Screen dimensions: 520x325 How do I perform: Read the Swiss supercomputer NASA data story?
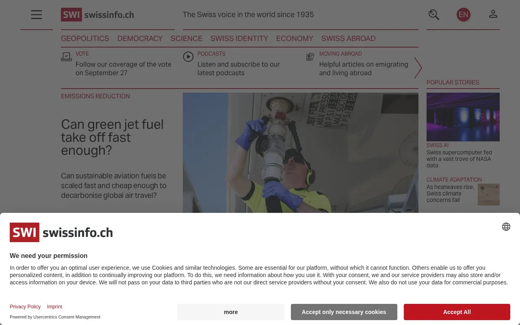point(459,159)
